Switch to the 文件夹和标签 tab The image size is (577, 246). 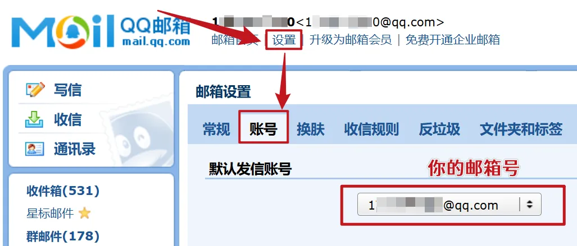(521, 129)
